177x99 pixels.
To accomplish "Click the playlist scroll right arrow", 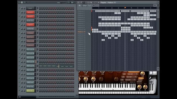I will point(155,5).
